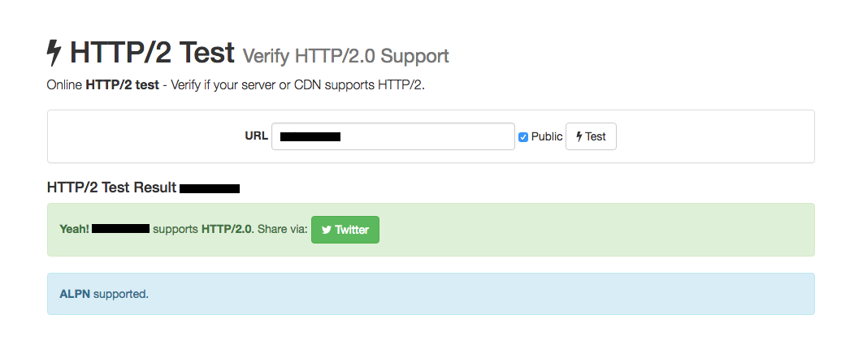Click the large HTTP/2 Test page heading
The width and height of the screenshot is (867, 345).
pos(152,53)
